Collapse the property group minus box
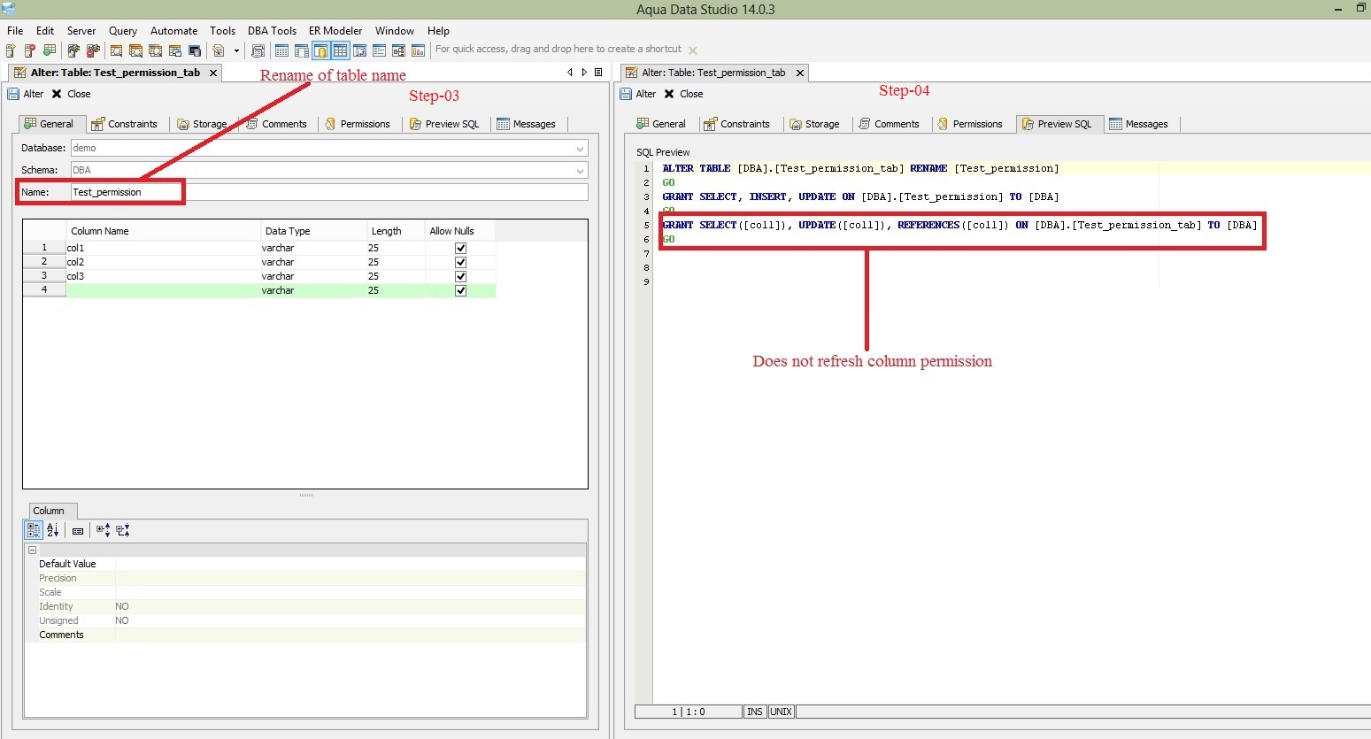Image resolution: width=1371 pixels, height=739 pixels. [32, 550]
